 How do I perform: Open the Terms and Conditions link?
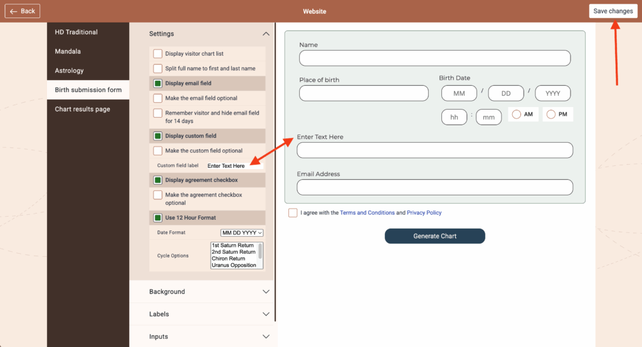(x=367, y=213)
